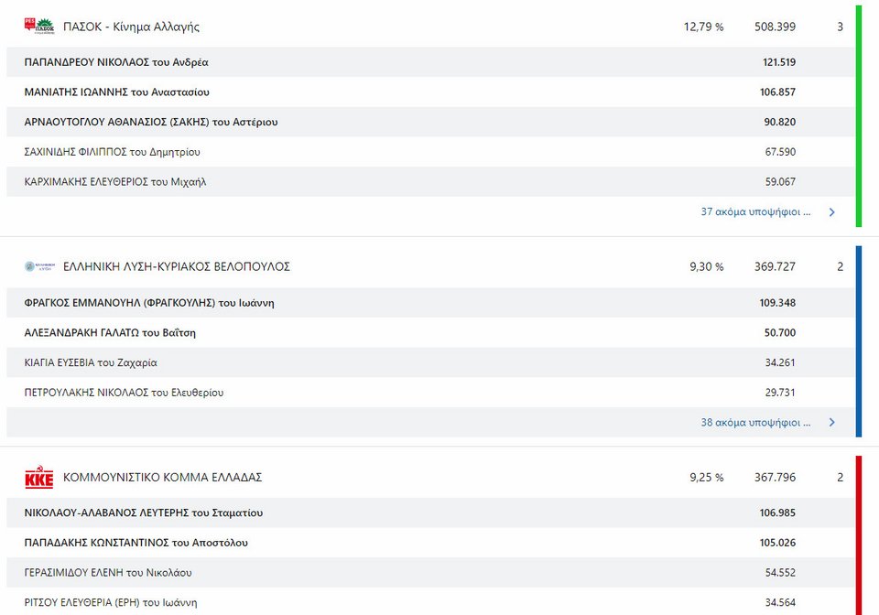
Task: Select the ΚΟΜΜΟΥΝΙΣΤΙΚΟ ΚΟΜΜΑ ΕΛΛΑΔΑΣ header
Action: [x=163, y=477]
